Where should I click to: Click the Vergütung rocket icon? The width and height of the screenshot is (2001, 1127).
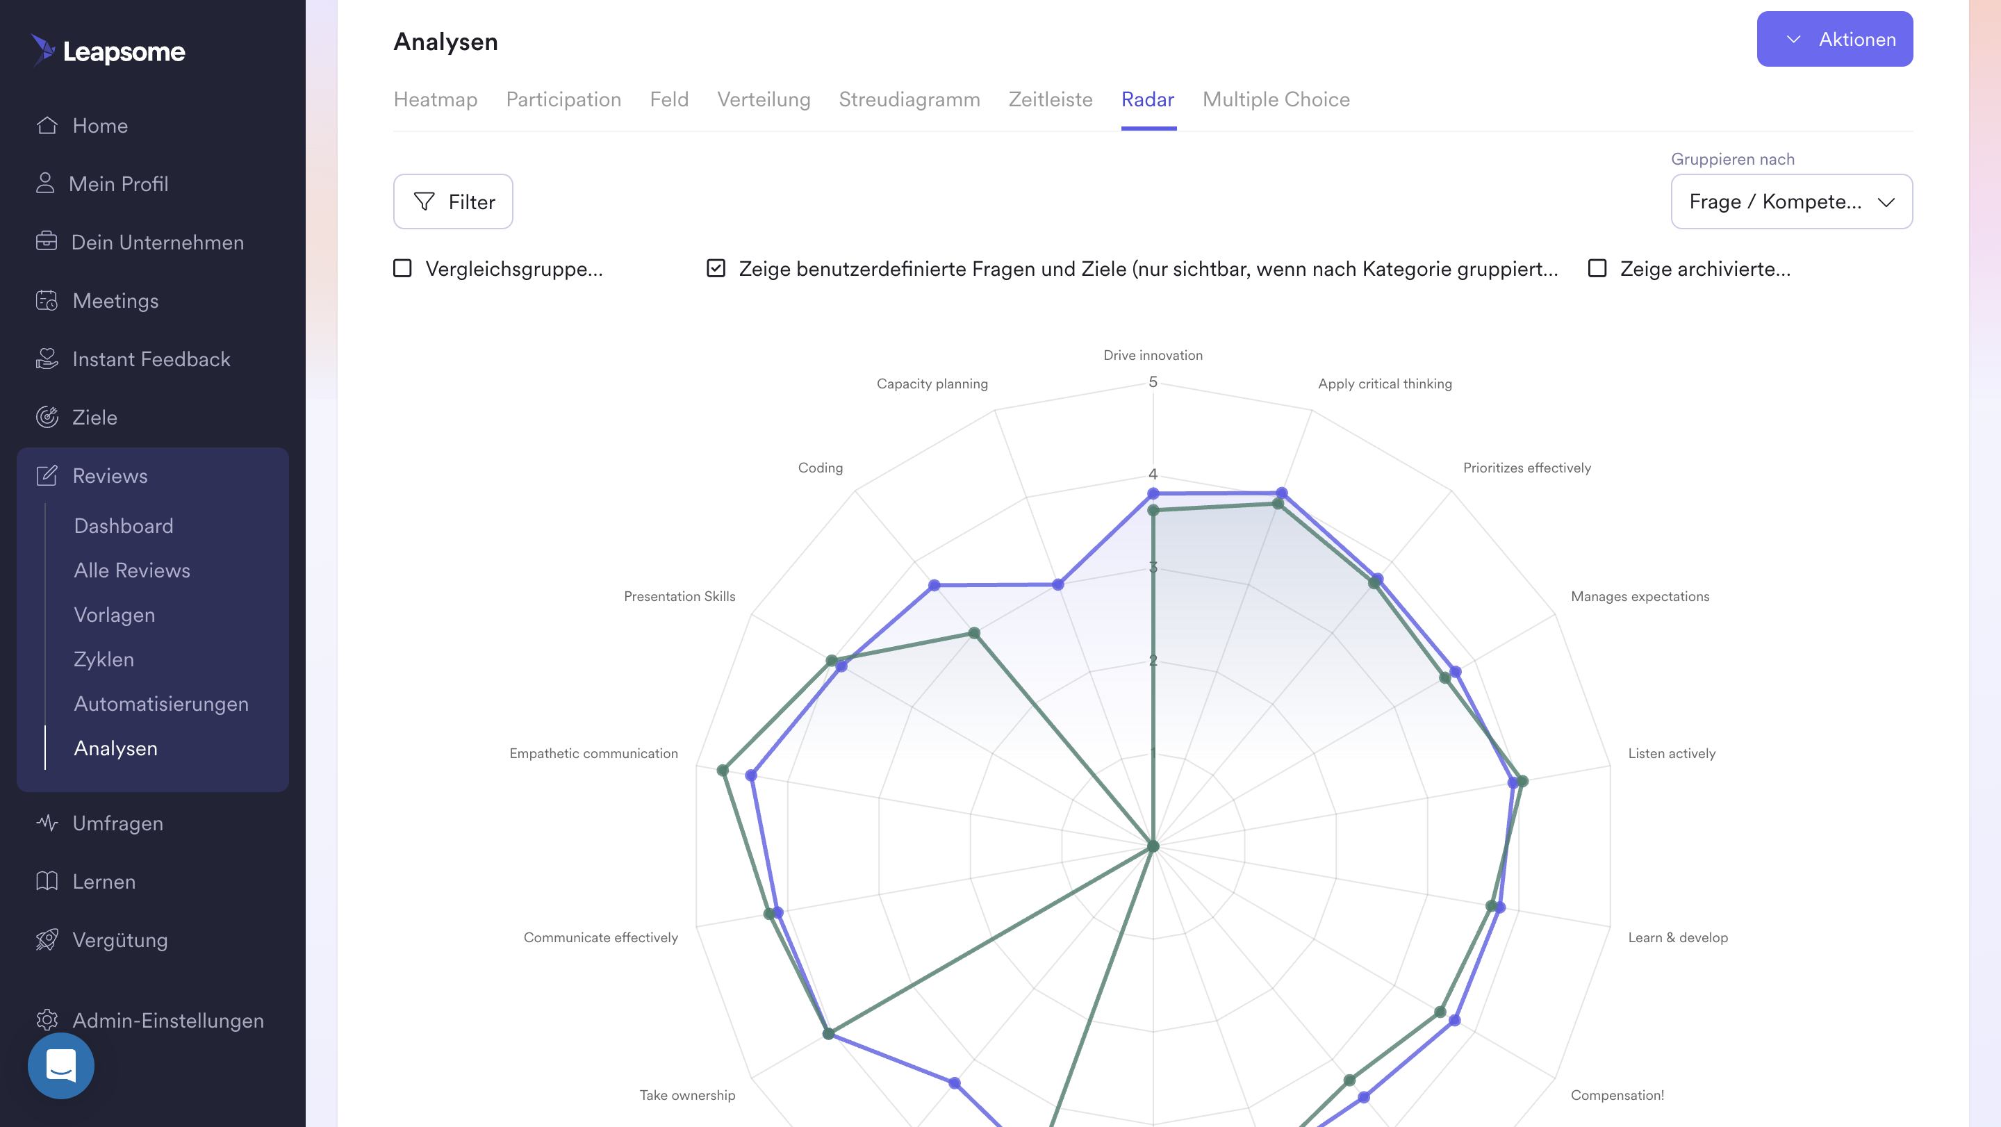(x=47, y=939)
